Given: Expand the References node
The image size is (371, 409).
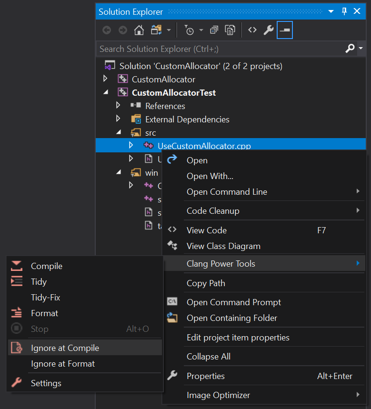Looking at the screenshot, I should point(118,105).
